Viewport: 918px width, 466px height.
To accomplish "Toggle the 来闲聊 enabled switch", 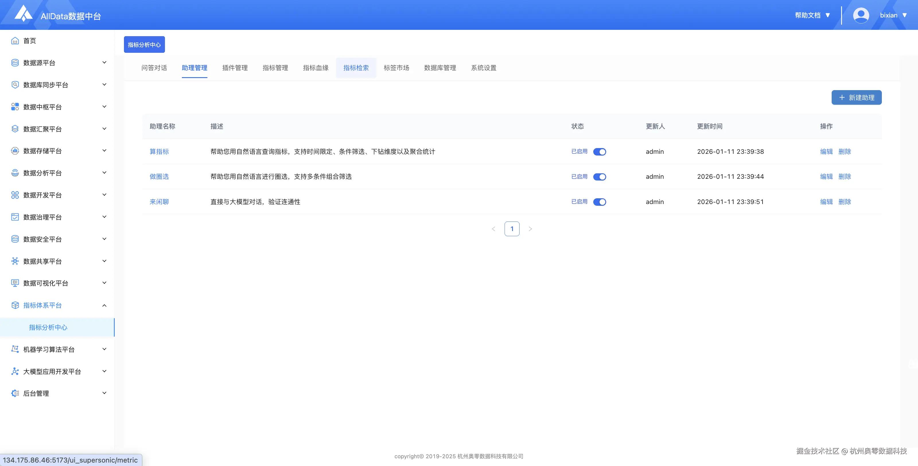I will (599, 202).
